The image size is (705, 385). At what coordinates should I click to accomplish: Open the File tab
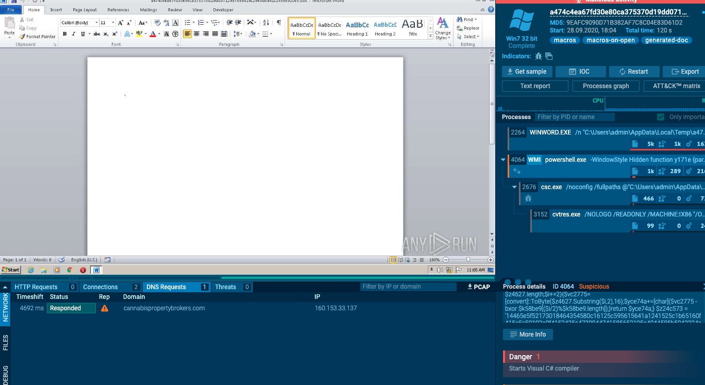(x=11, y=10)
